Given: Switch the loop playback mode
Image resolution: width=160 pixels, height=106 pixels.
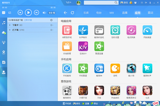Looking at the screenshot, I should pyautogui.click(x=10, y=13).
